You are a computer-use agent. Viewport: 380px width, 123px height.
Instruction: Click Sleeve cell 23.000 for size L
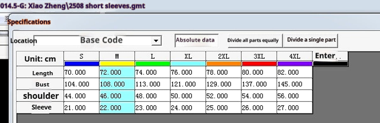(152, 108)
